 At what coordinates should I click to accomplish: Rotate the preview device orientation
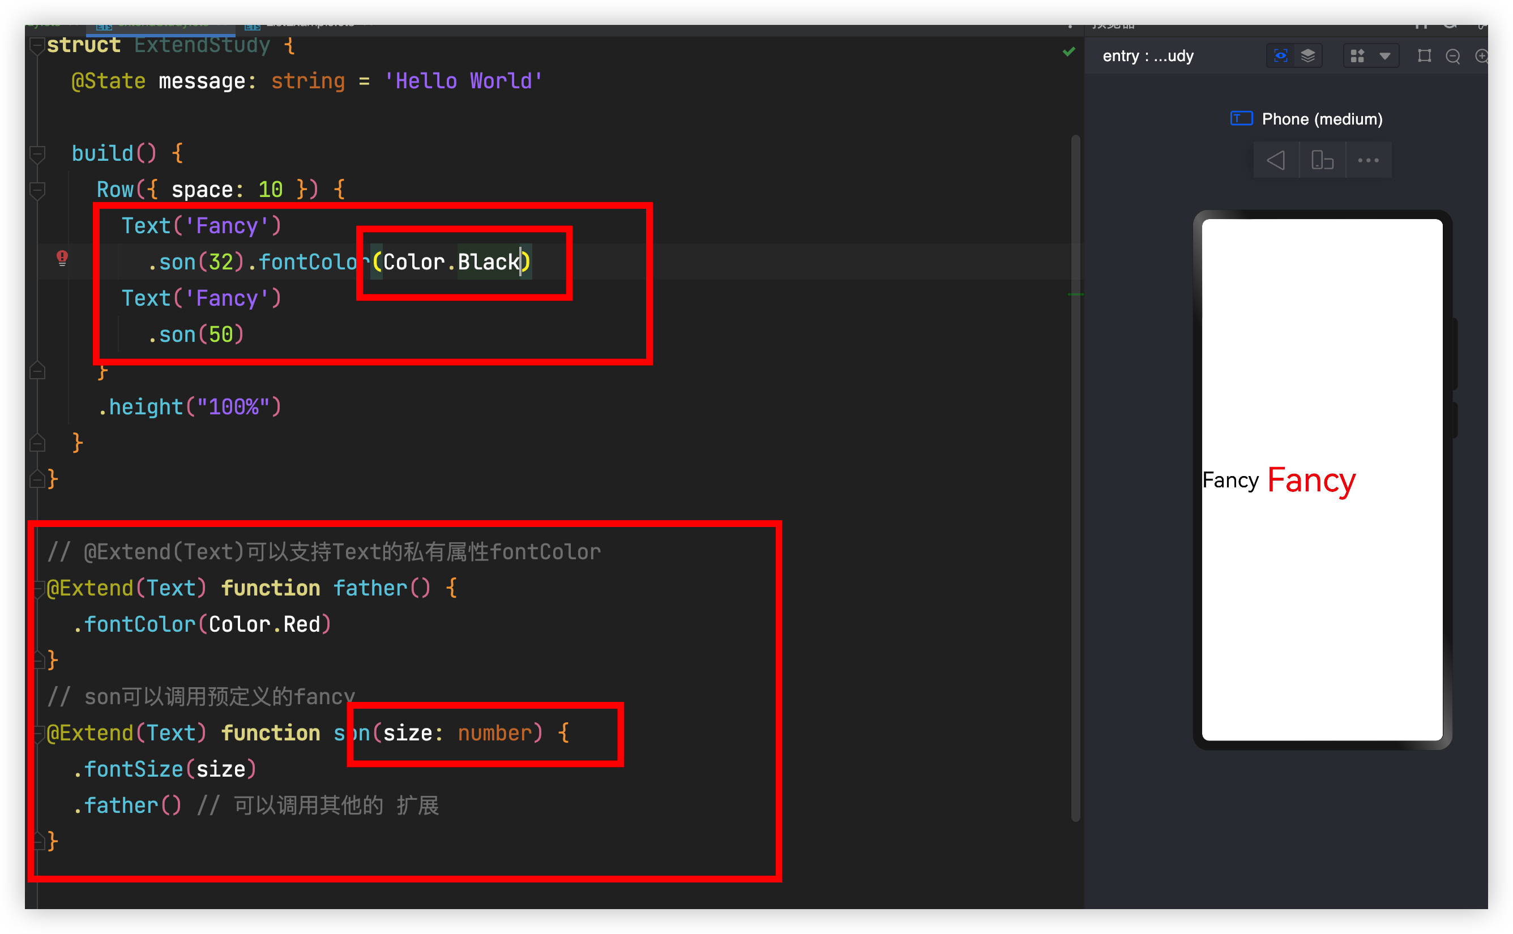(1322, 161)
